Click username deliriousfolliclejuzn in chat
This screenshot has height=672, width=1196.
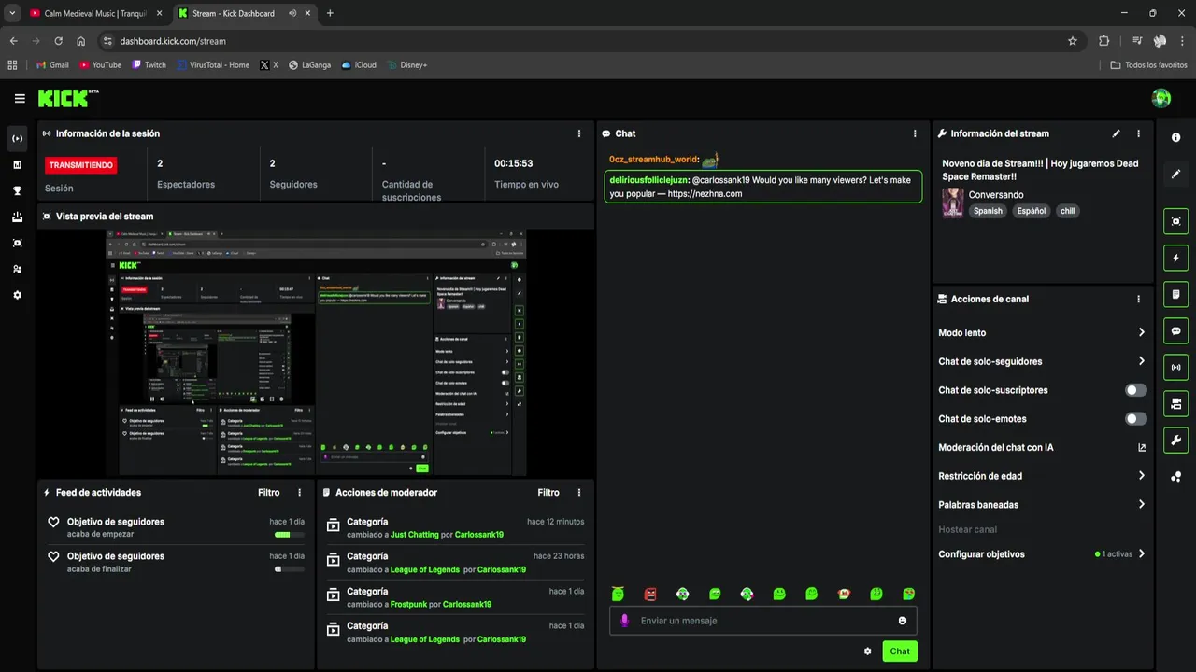pyautogui.click(x=648, y=179)
